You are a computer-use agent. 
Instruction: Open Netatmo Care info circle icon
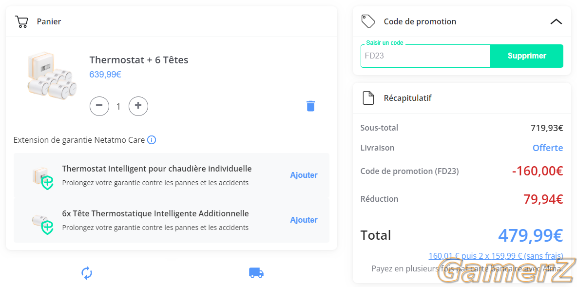pos(152,140)
